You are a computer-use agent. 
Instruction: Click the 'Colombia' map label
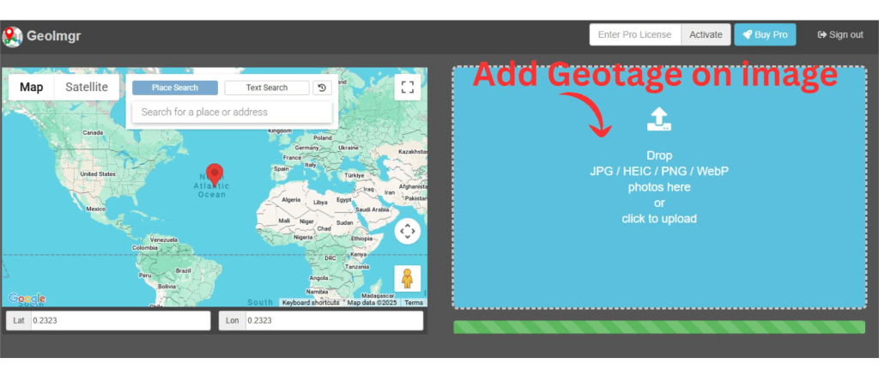tap(144, 248)
